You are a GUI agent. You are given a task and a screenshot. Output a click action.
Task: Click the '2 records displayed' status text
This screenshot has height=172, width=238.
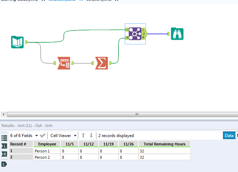pyautogui.click(x=116, y=136)
